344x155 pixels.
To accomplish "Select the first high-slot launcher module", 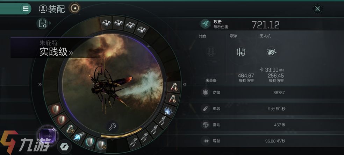I will tap(106, 23).
